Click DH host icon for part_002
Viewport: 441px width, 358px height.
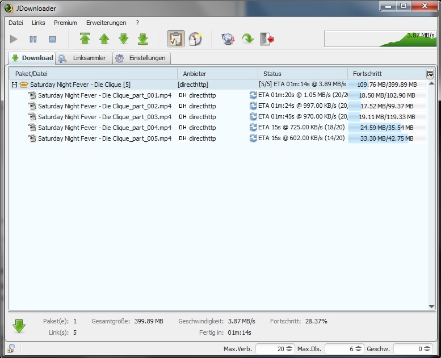point(183,106)
